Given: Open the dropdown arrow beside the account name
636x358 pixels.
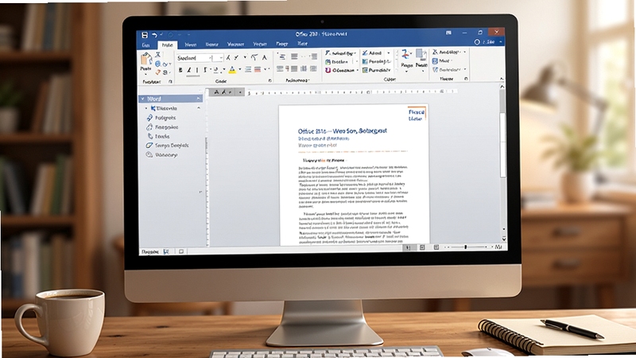Looking at the screenshot, I should (x=501, y=42).
